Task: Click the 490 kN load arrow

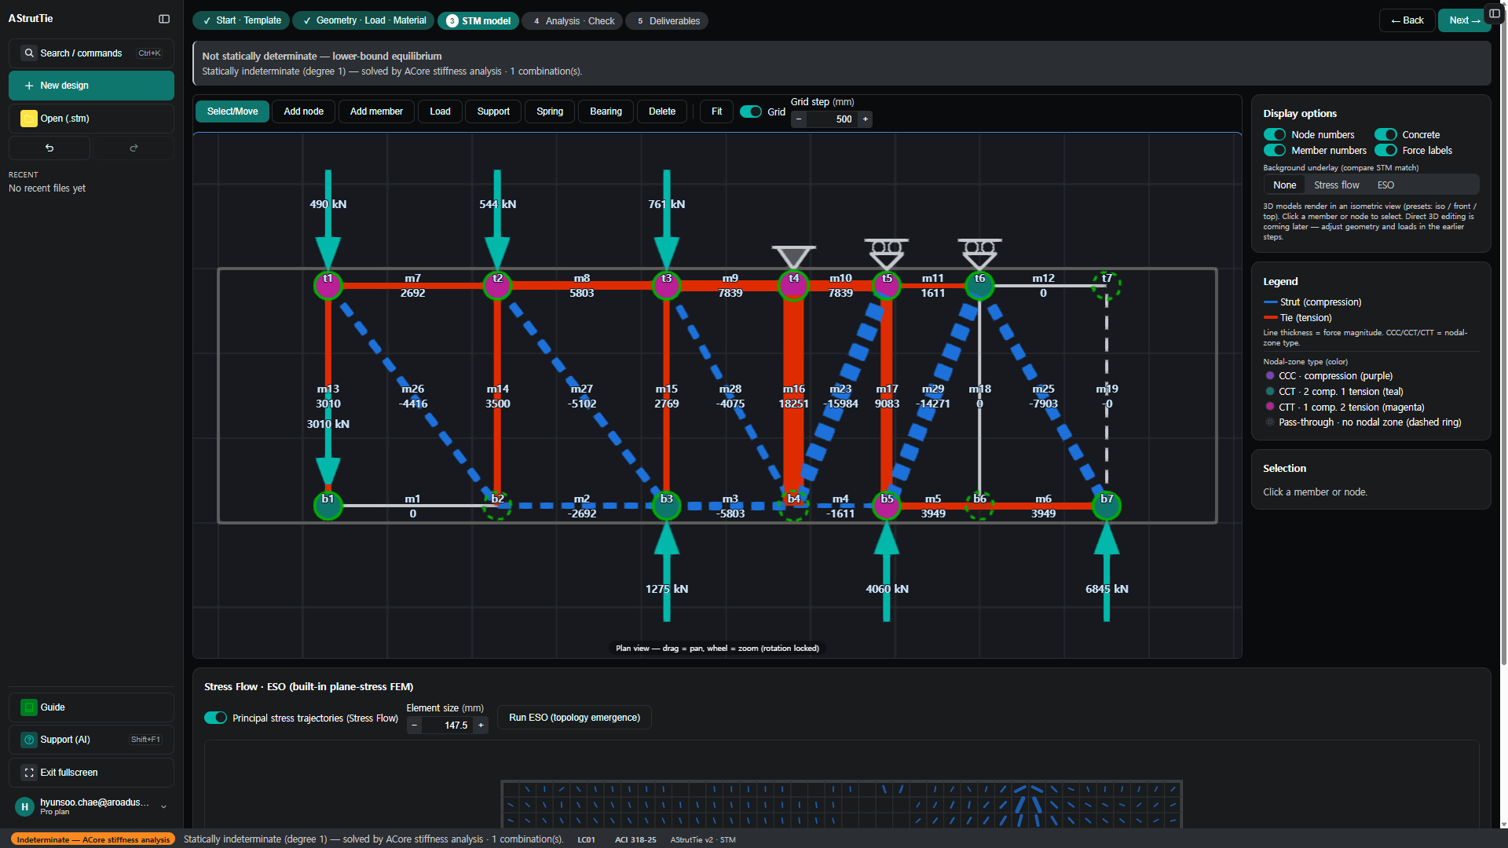Action: coord(328,220)
